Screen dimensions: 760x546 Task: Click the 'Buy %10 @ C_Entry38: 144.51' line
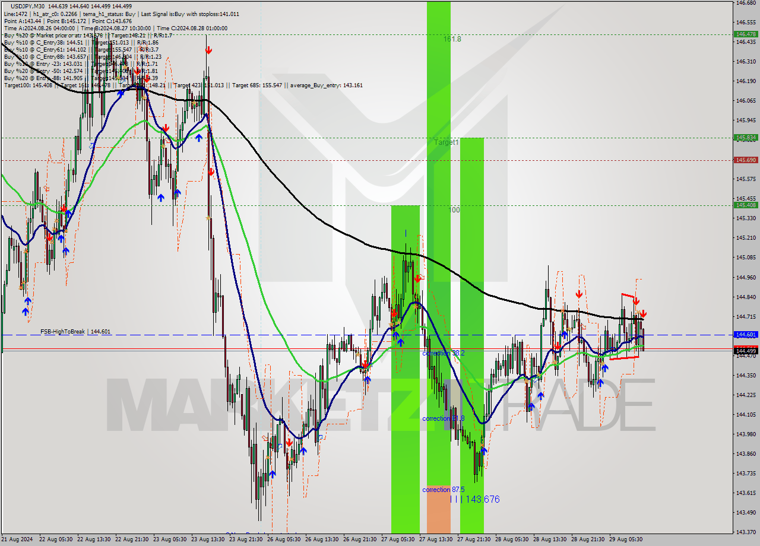pyautogui.click(x=43, y=42)
